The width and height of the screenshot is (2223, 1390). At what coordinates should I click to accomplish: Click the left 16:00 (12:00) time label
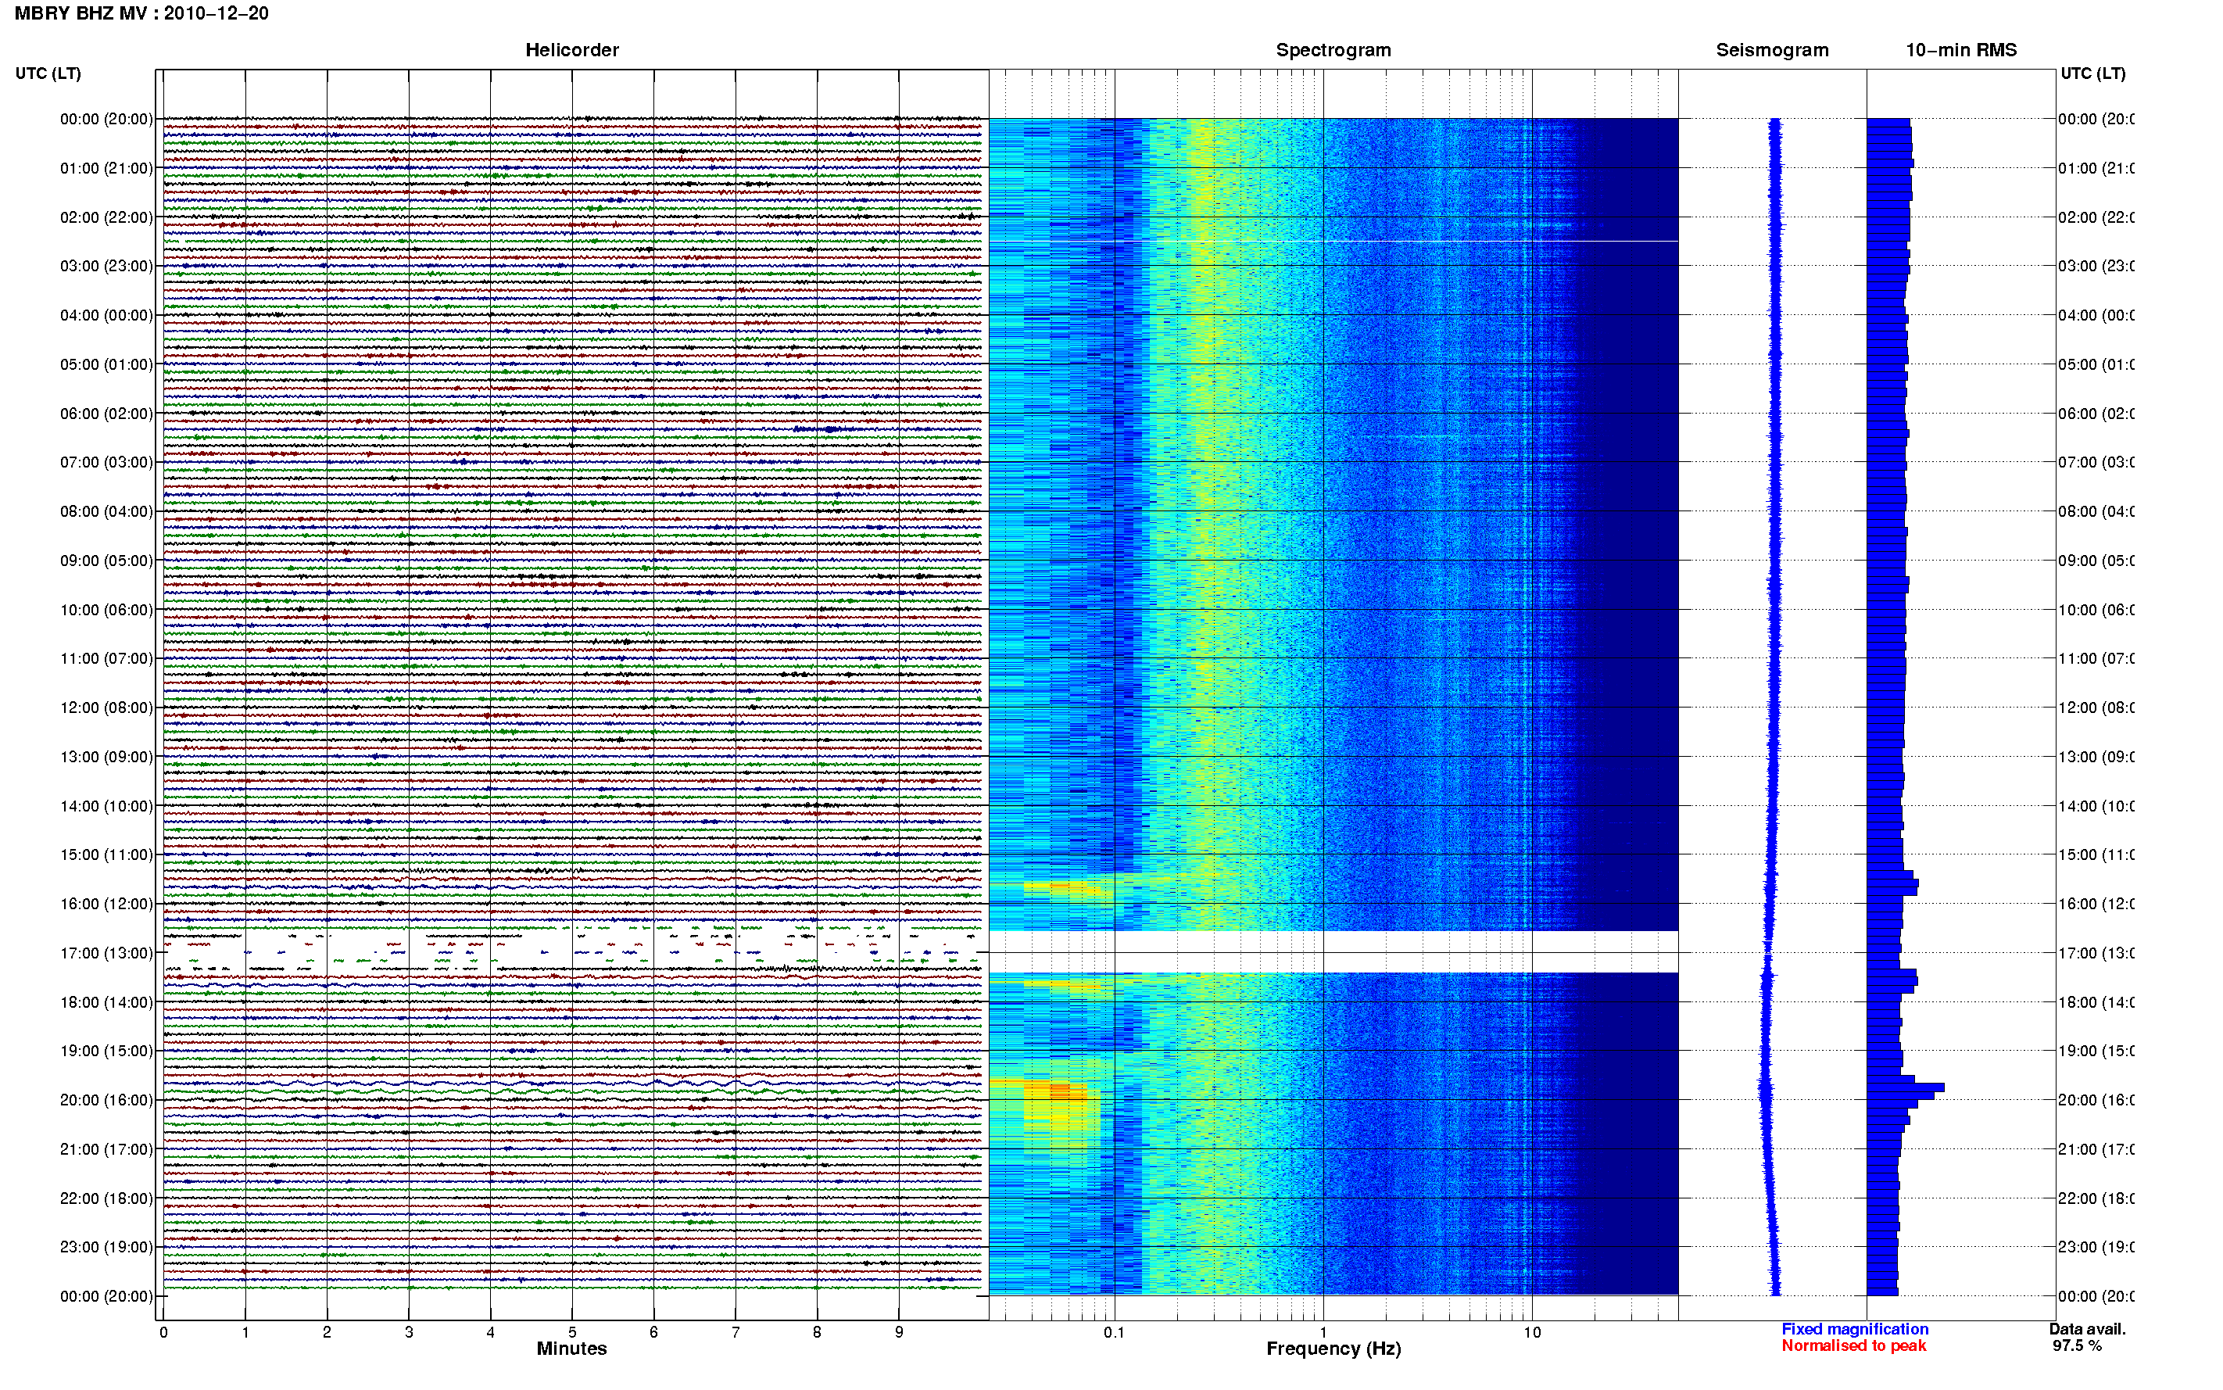pos(106,904)
